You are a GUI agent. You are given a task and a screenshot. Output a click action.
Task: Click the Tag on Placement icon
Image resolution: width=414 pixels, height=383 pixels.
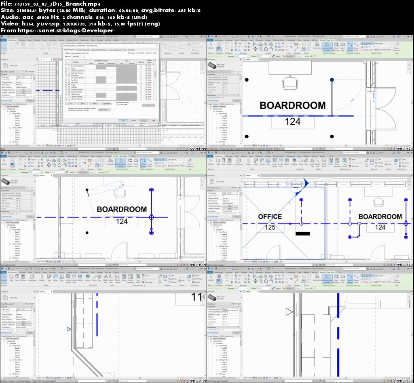tap(397, 46)
